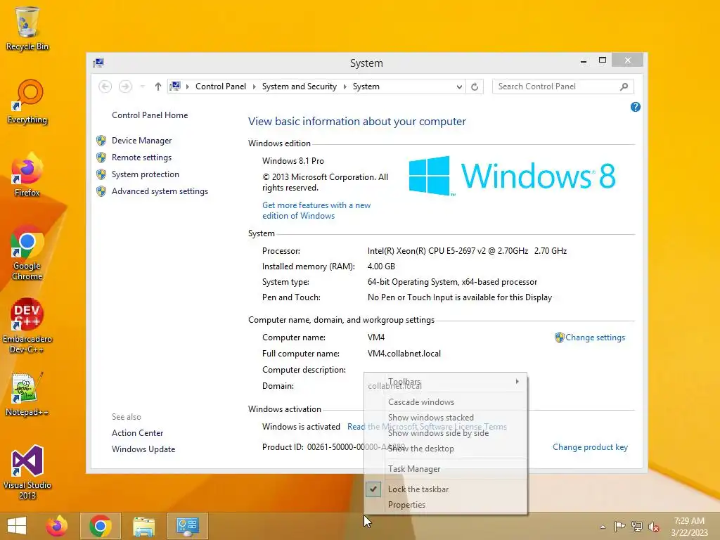This screenshot has width=720, height=540.
Task: Select the System and Security breadcrumb
Action: 300,86
